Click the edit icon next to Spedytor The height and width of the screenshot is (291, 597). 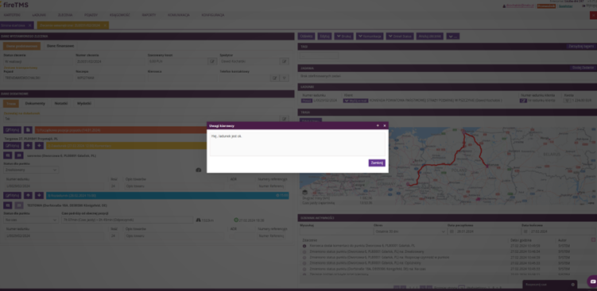coord(284,61)
